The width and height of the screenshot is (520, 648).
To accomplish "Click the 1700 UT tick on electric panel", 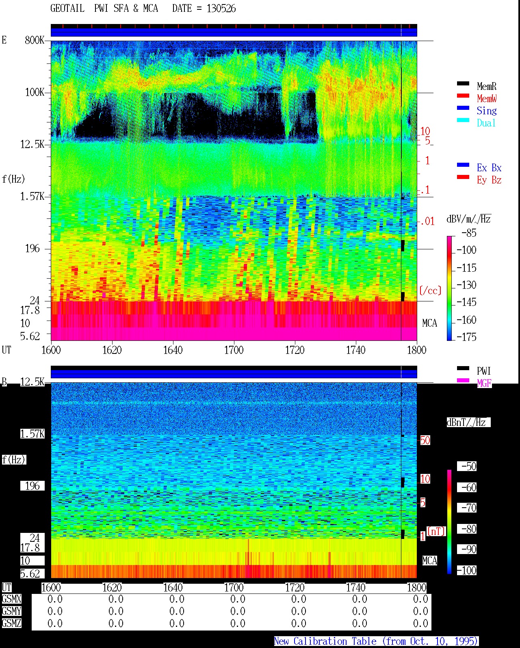I will [234, 350].
